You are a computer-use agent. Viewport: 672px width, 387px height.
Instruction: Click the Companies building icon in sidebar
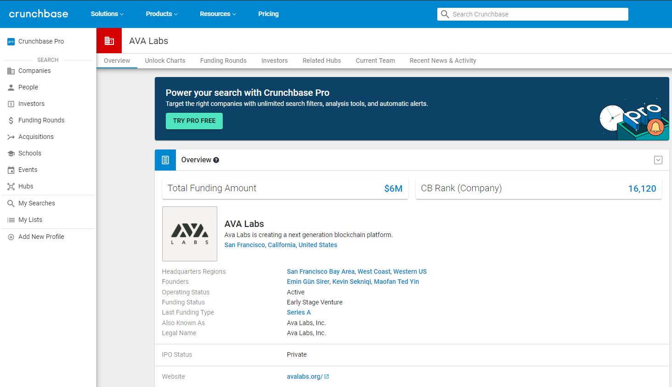tap(11, 71)
